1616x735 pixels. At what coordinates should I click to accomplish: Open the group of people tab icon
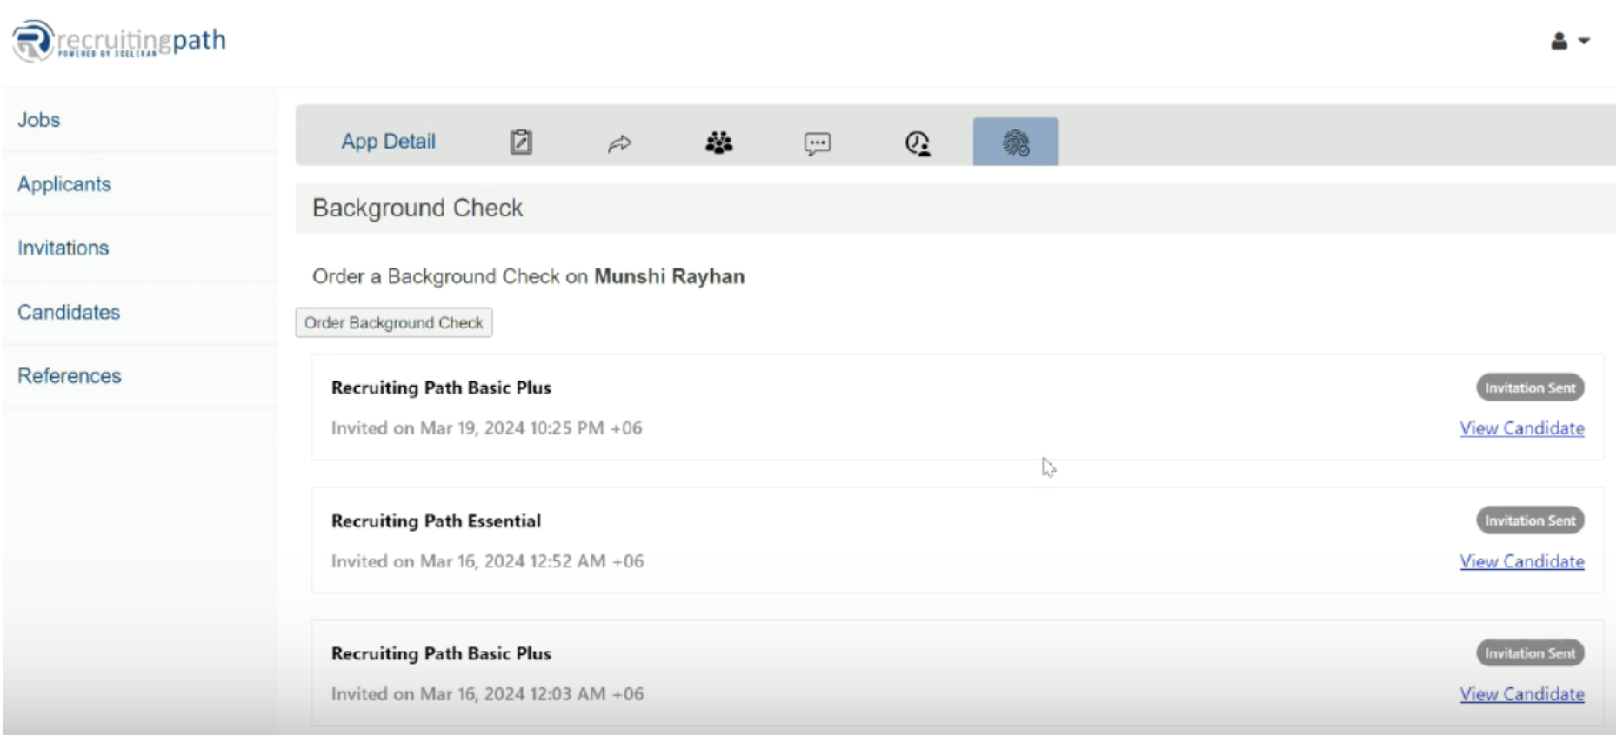(x=719, y=142)
